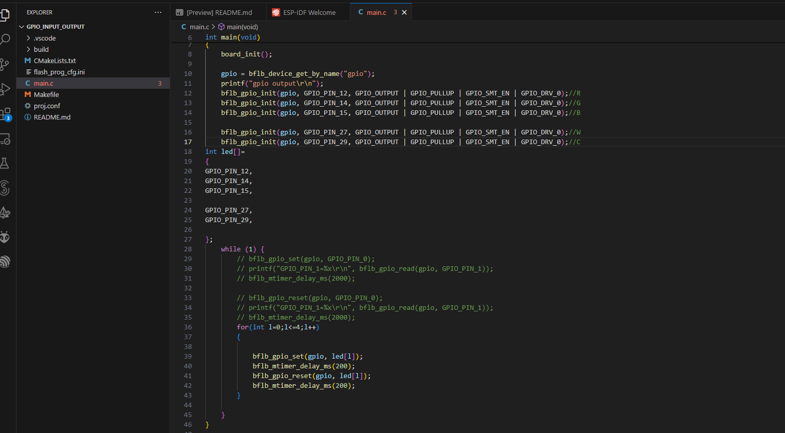Click GPIO_PIN_29 in line 17 init call

tap(325, 142)
